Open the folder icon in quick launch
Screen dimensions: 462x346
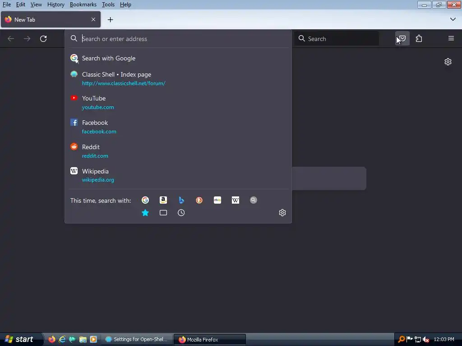[x=83, y=339]
